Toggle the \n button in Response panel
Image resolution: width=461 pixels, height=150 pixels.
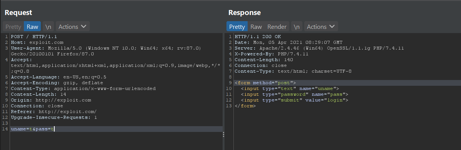coord(297,27)
